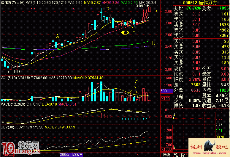
Task: Select the 笔 tab at bottom right
Action: point(175,155)
